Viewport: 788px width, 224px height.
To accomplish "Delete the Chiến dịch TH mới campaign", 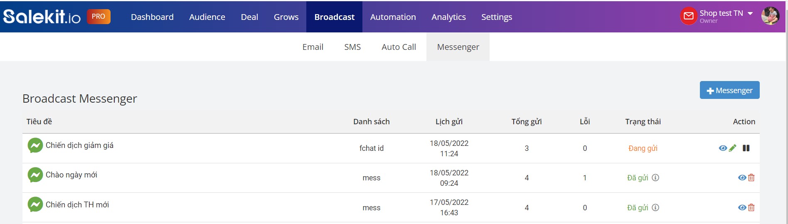I will click(751, 207).
